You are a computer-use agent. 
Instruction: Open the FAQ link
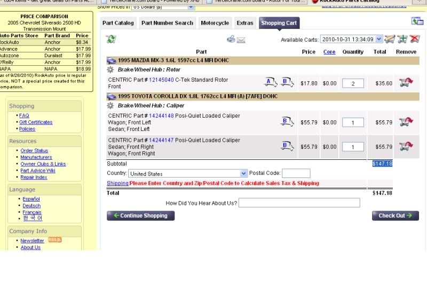(x=24, y=115)
